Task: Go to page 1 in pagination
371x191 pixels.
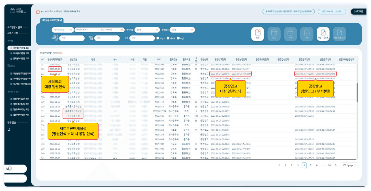Action: pos(285,165)
